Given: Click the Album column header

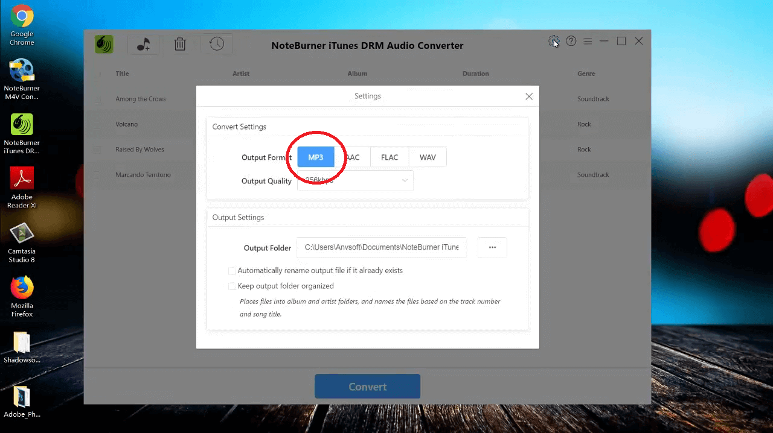Looking at the screenshot, I should click(x=358, y=74).
